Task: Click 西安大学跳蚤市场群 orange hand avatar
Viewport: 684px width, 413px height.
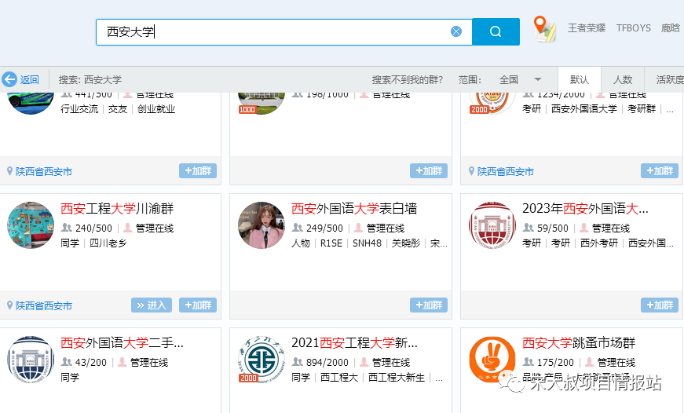Action: pyautogui.click(x=492, y=360)
